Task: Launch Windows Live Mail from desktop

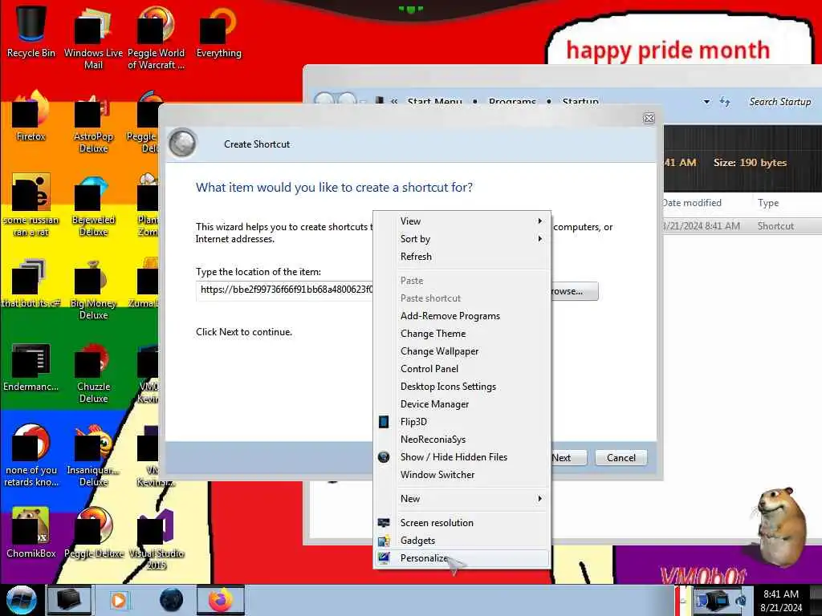Action: click(x=93, y=37)
